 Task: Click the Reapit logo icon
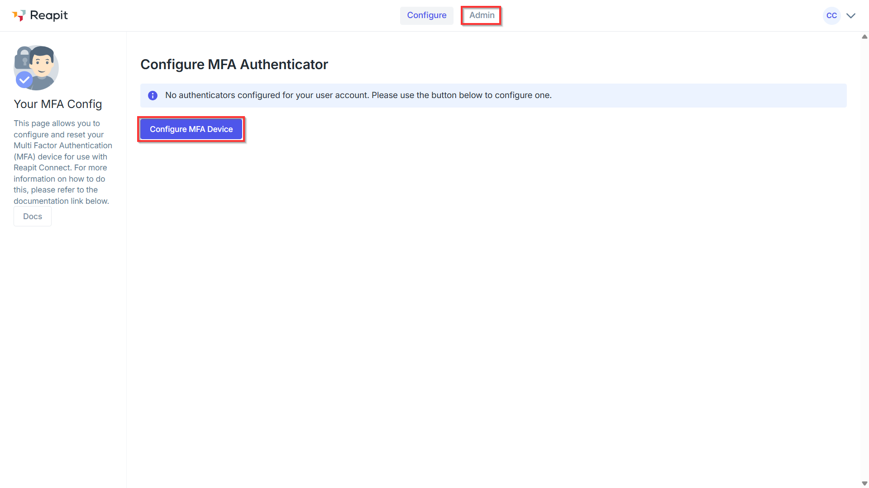pyautogui.click(x=19, y=16)
